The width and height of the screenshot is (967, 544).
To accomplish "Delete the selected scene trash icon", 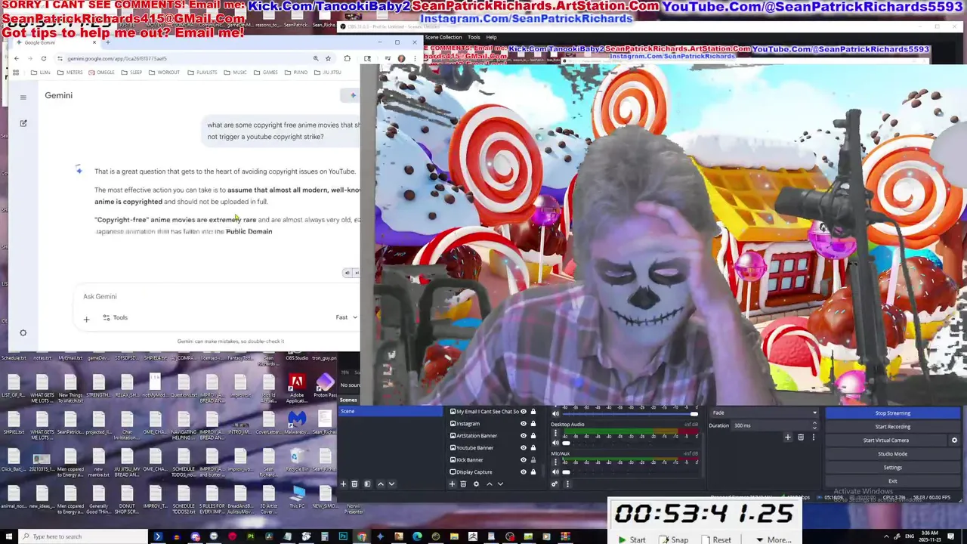I will coord(354,484).
